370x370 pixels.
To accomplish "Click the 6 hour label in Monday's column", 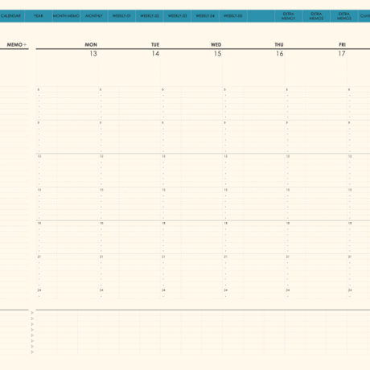I will pos(39,89).
